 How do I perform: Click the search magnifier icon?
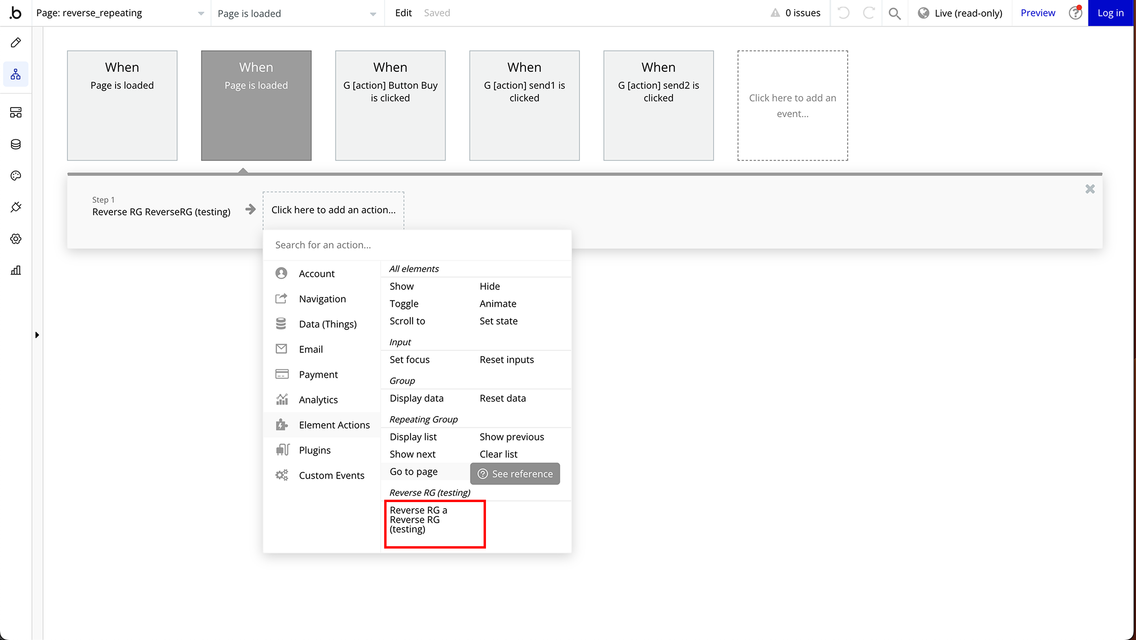[894, 13]
